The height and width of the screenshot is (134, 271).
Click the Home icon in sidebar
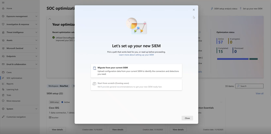coord(3,8)
